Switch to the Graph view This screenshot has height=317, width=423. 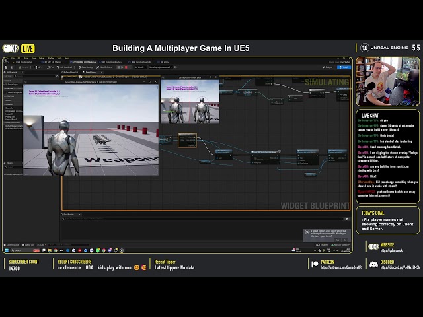coord(344,67)
